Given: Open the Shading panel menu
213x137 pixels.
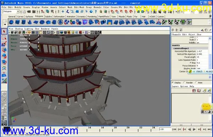Looking at the screenshot, I should pos(19,29).
